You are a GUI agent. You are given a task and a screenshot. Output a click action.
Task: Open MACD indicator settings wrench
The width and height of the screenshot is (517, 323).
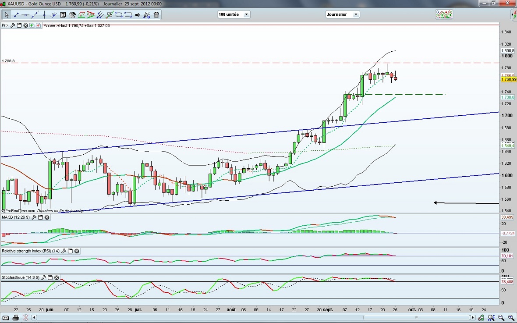tap(34, 217)
